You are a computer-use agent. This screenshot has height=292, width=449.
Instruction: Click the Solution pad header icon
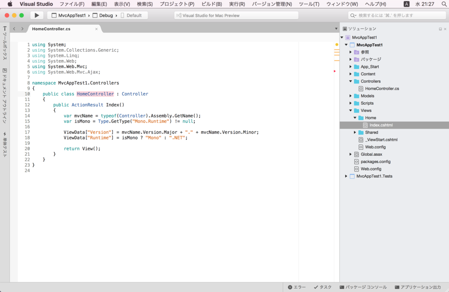tap(345, 28)
